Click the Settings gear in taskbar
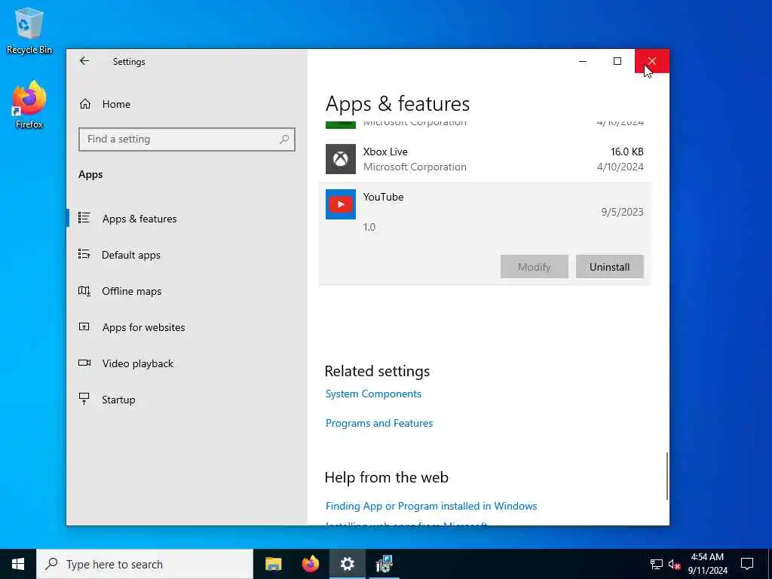This screenshot has width=772, height=579. pyautogui.click(x=347, y=564)
